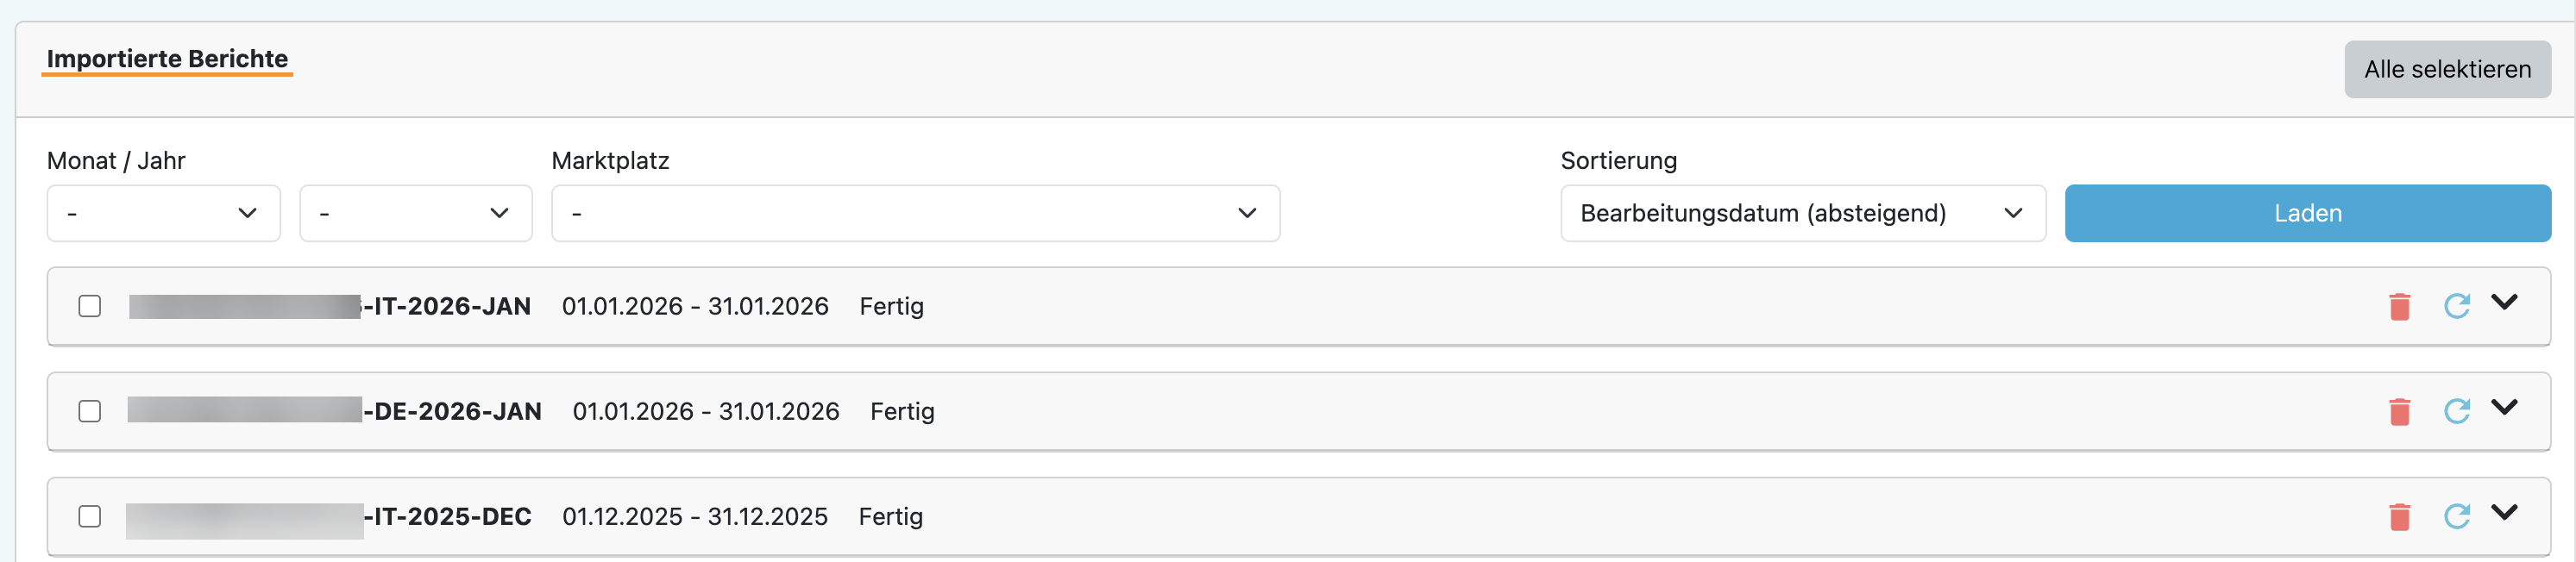2576x562 pixels.
Task: Refresh the IT-2025-DEC report
Action: (x=2456, y=517)
